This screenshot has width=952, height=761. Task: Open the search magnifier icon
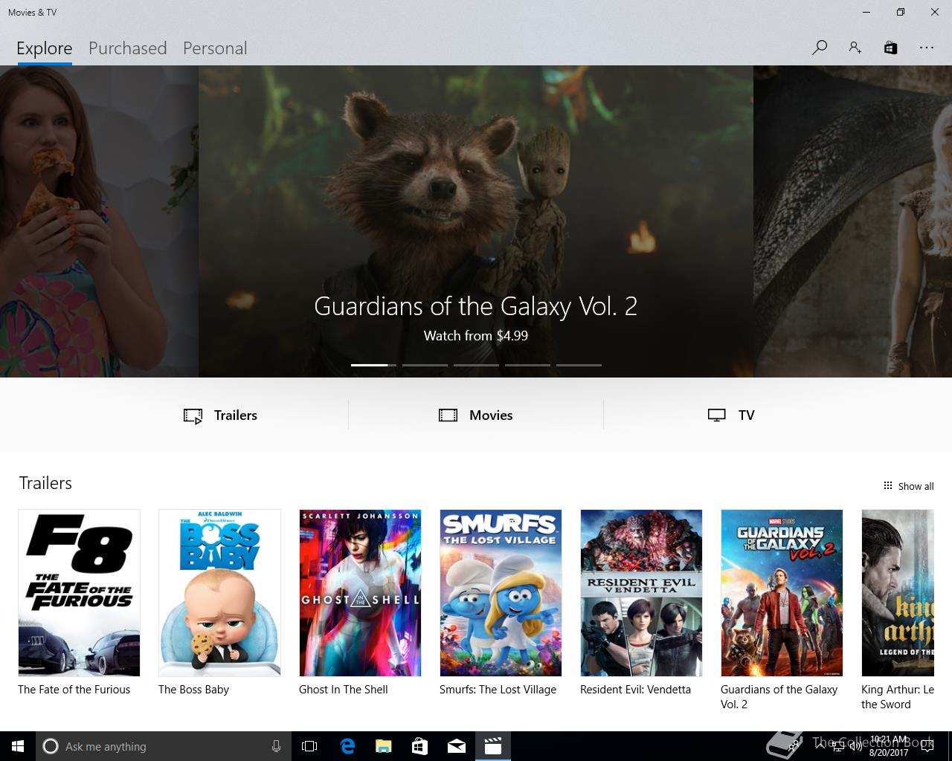click(x=819, y=48)
